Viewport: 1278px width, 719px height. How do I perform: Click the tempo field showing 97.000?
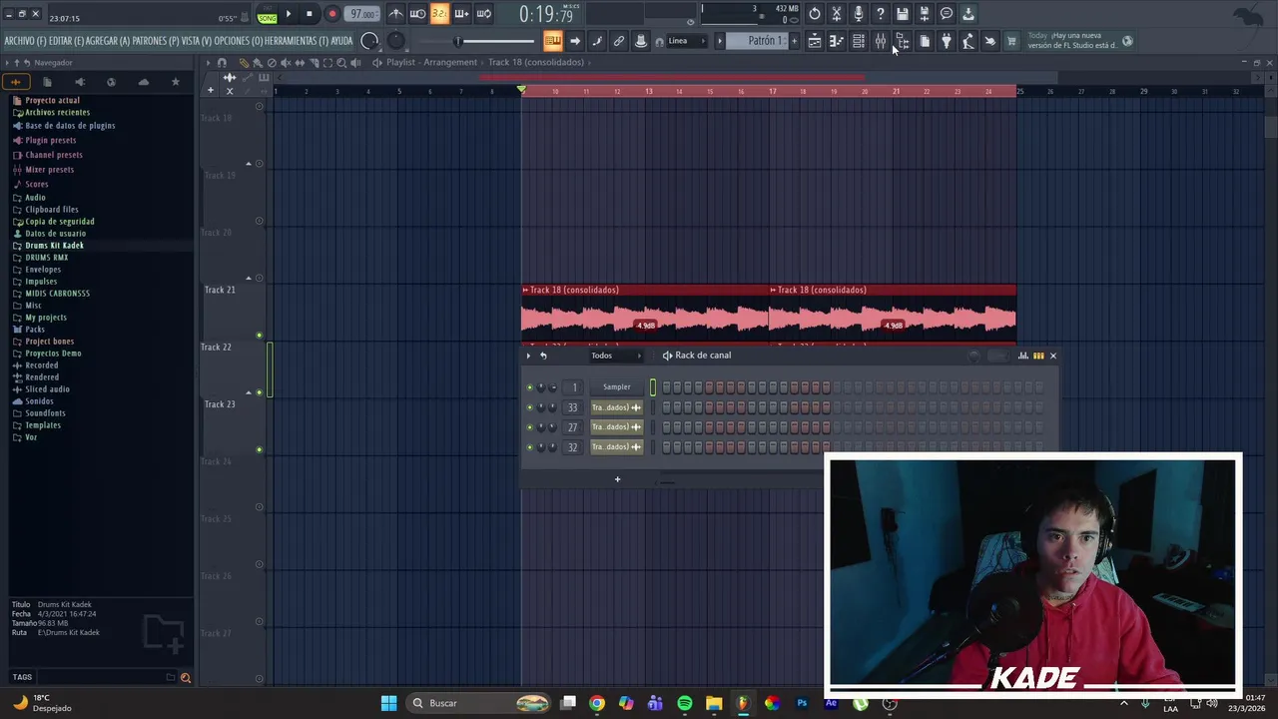click(362, 14)
